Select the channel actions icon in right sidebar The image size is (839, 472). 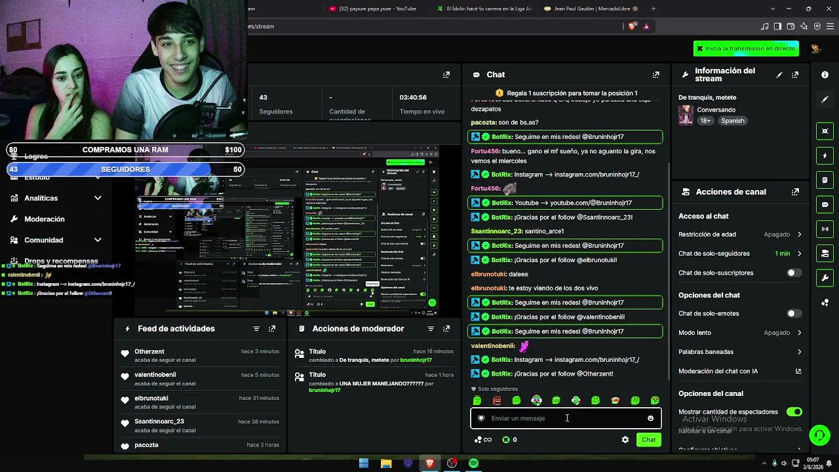(825, 254)
